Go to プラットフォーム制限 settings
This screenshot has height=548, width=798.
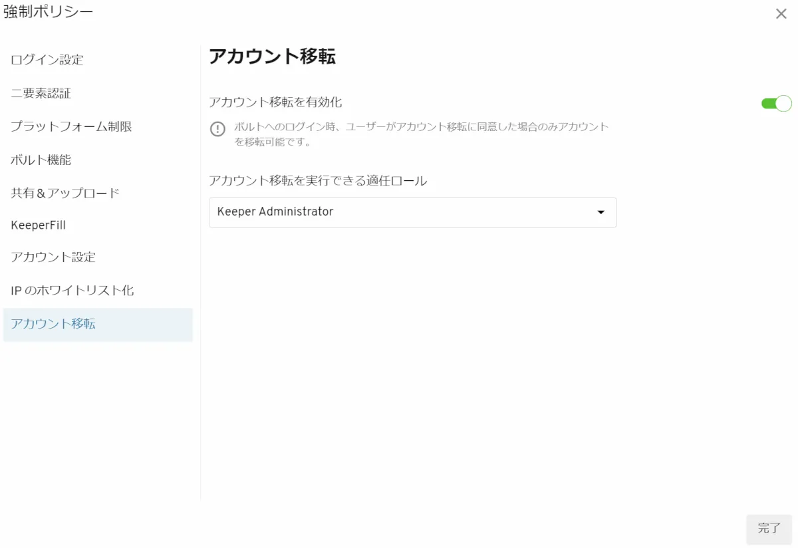point(71,126)
